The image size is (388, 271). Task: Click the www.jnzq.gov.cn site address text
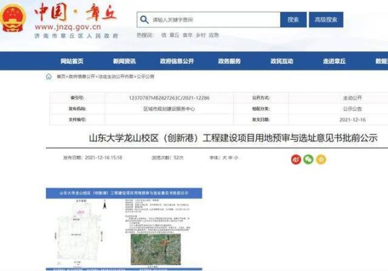click(x=68, y=26)
